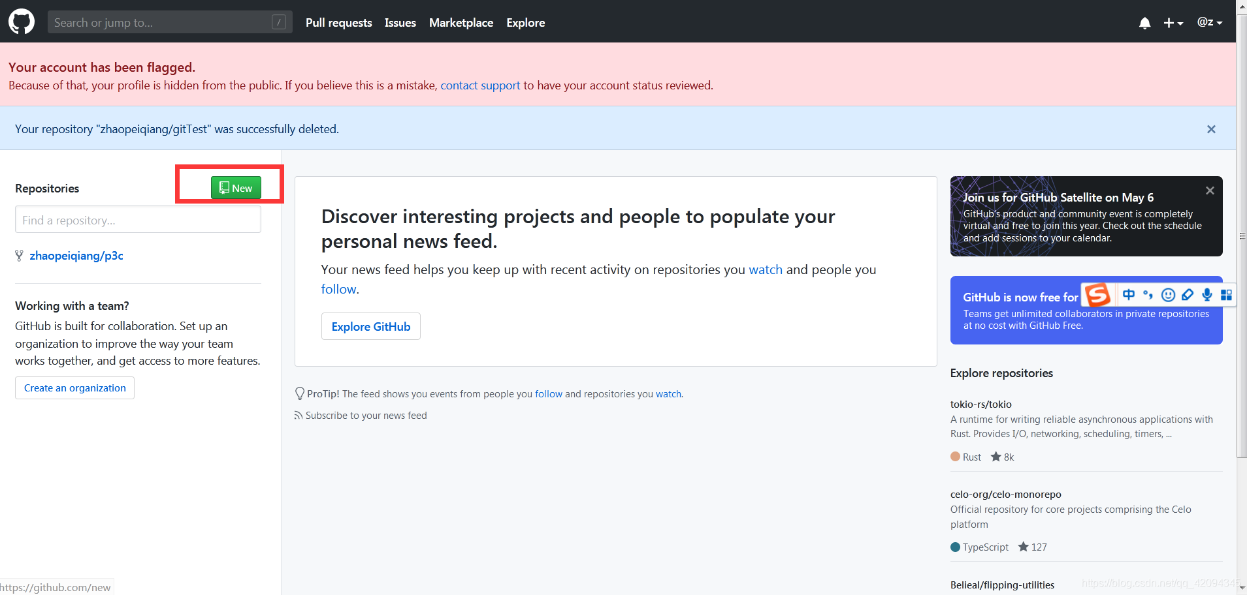The width and height of the screenshot is (1247, 595).
Task: Click the star icon showing 127
Action: click(1023, 547)
